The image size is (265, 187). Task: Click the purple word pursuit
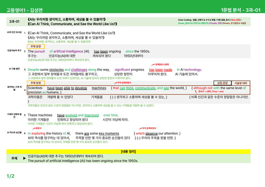pyautogui.click(x=40, y=51)
